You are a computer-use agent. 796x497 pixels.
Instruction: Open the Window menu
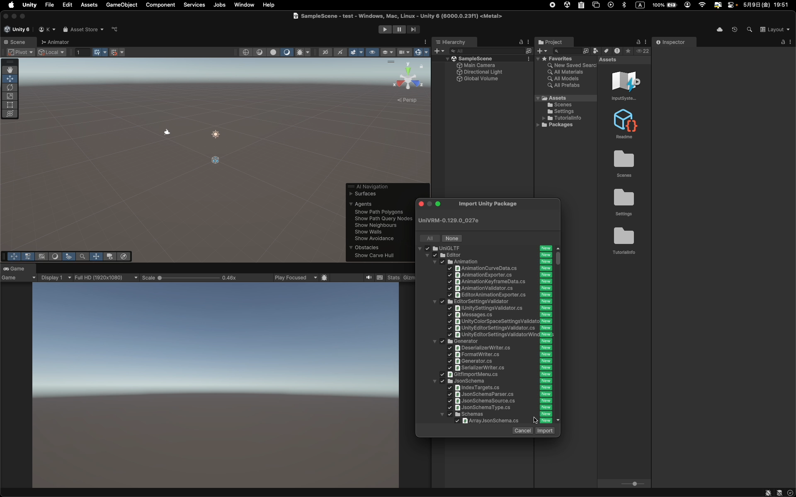[244, 5]
